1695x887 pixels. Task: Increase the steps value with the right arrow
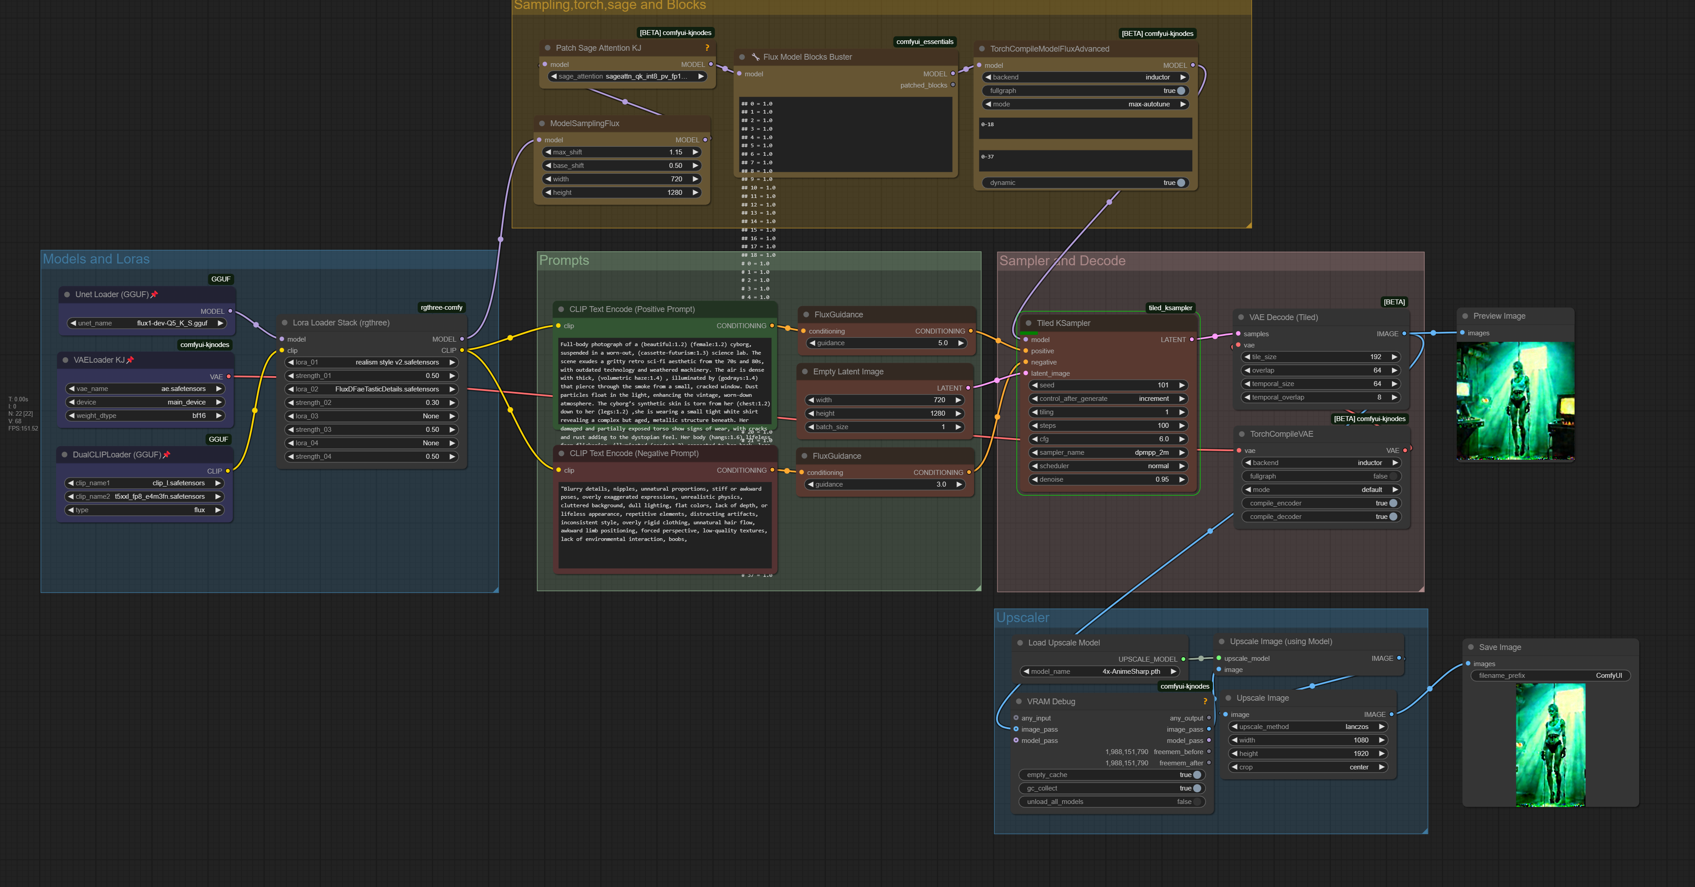point(1182,426)
